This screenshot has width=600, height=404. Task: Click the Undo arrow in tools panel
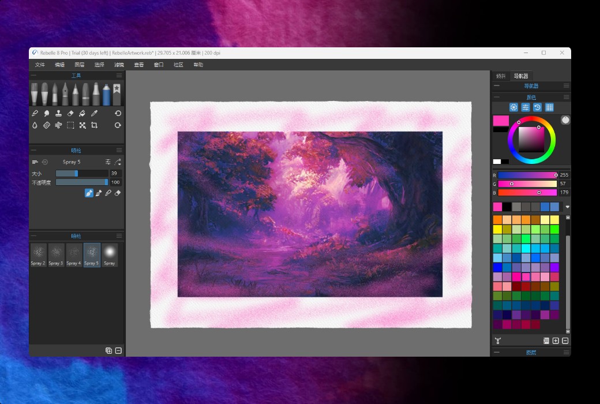tap(118, 114)
